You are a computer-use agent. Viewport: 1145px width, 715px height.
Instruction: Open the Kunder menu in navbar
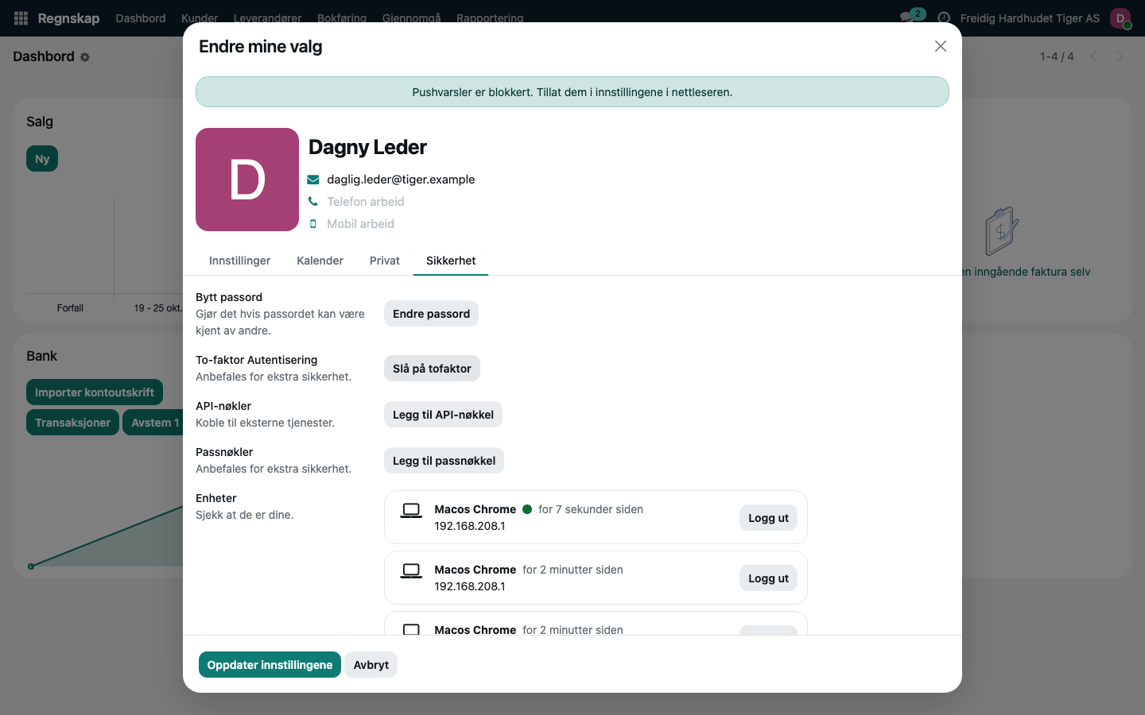click(x=200, y=18)
